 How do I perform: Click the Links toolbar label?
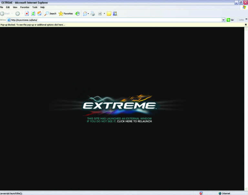(x=241, y=20)
